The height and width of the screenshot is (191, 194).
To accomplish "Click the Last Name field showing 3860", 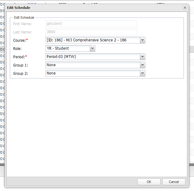I will [x=91, y=32].
